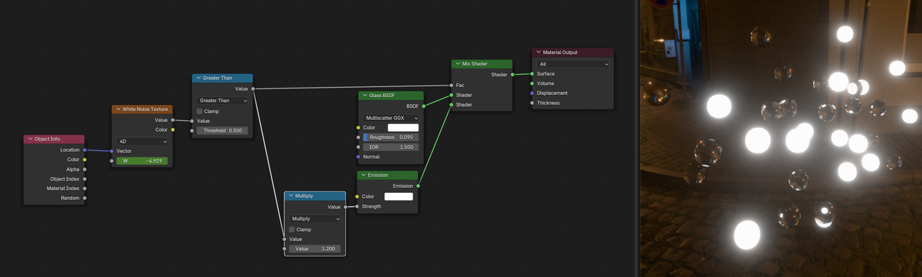
Task: Click the Multiply Value field showing 1.200
Action: (x=315, y=249)
